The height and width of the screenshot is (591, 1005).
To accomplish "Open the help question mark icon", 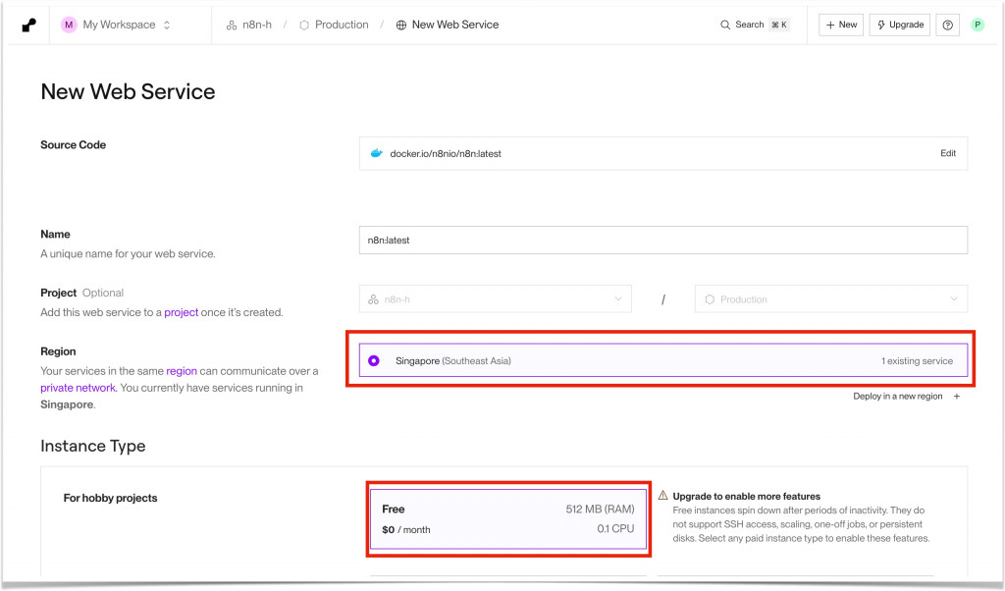I will coord(948,26).
